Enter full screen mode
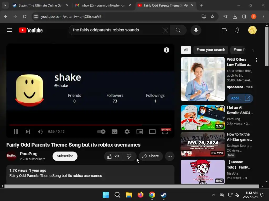This screenshot has height=201, width=269. [x=165, y=132]
